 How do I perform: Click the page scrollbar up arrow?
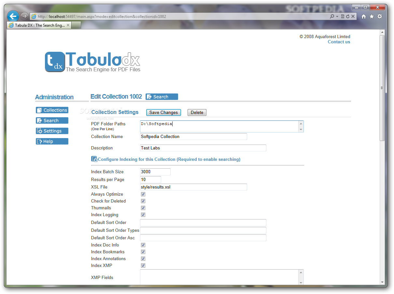[x=382, y=32]
